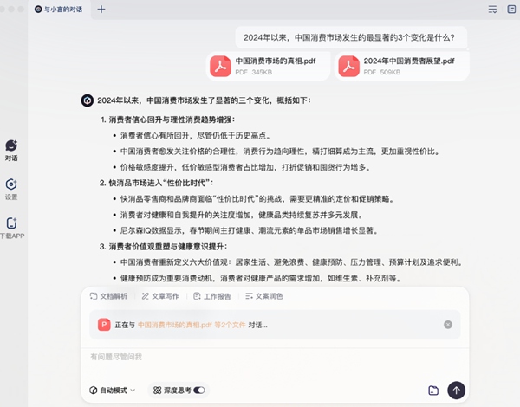Viewport: 520px width, 407px height.
Task: Click the bullet starting 健康预防成为重要消费动机
Action: [x=261, y=278]
